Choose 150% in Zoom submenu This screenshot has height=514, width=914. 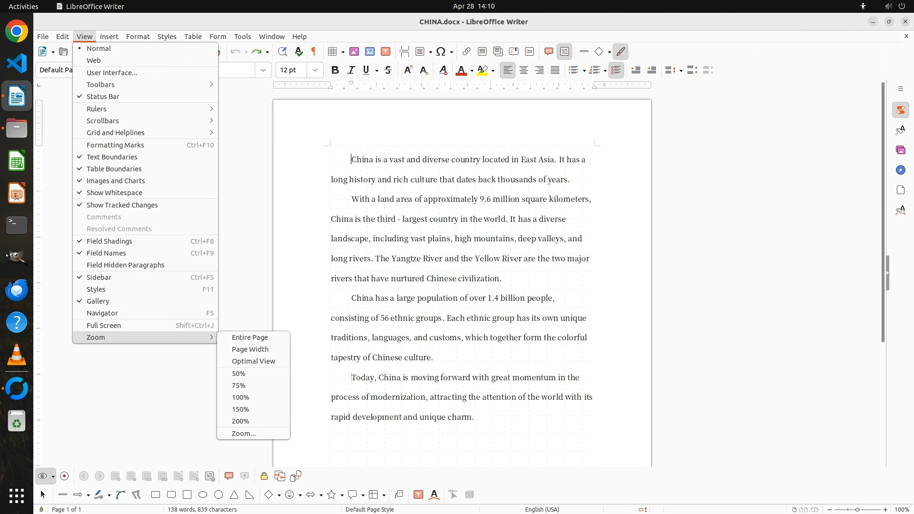pos(240,409)
